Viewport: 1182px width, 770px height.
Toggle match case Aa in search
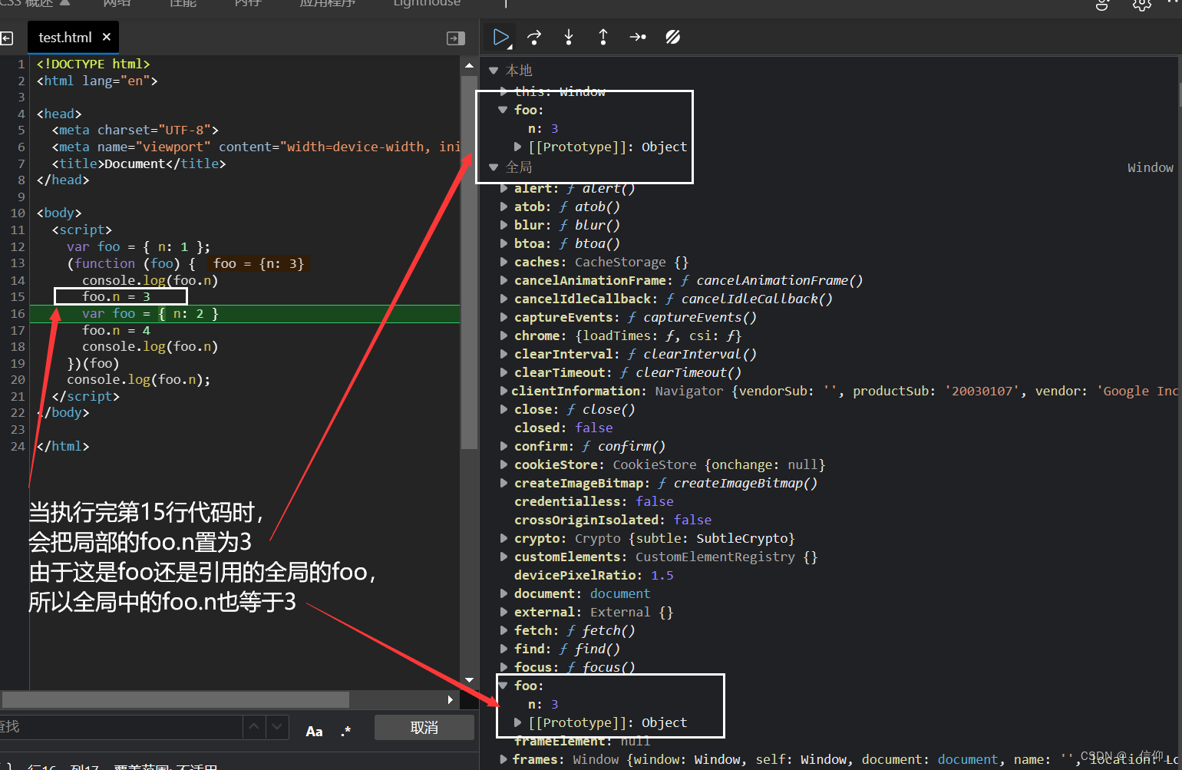[314, 731]
